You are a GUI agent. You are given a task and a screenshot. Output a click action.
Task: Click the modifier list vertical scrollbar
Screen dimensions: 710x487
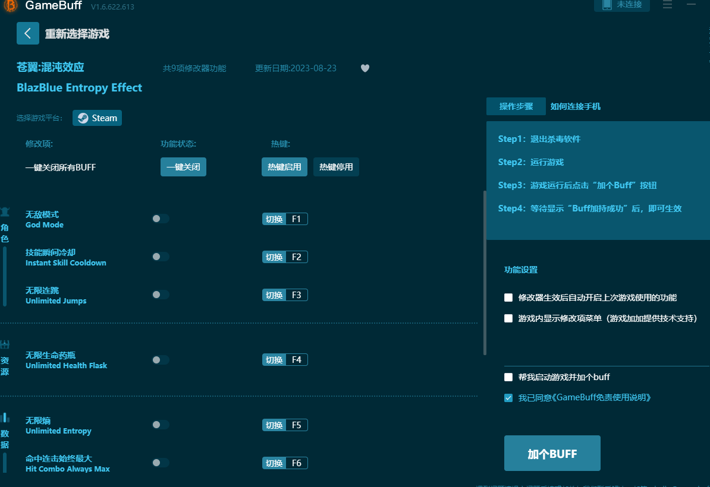485,273
